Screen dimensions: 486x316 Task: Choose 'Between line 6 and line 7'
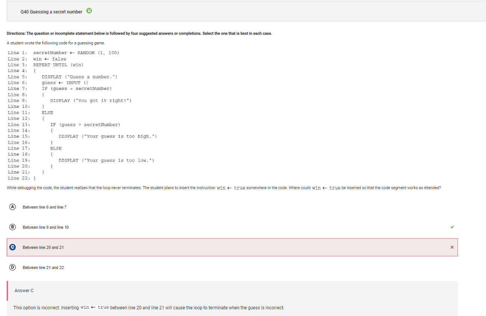pos(45,207)
